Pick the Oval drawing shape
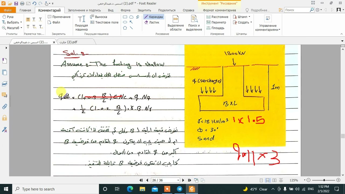 point(125,22)
